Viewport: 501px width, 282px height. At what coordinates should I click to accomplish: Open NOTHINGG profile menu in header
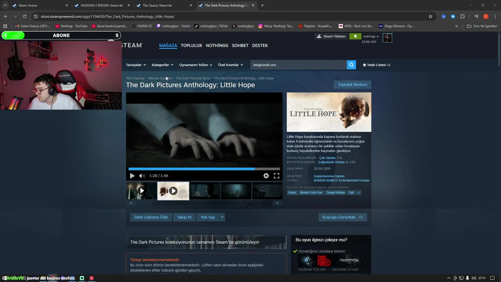click(217, 45)
